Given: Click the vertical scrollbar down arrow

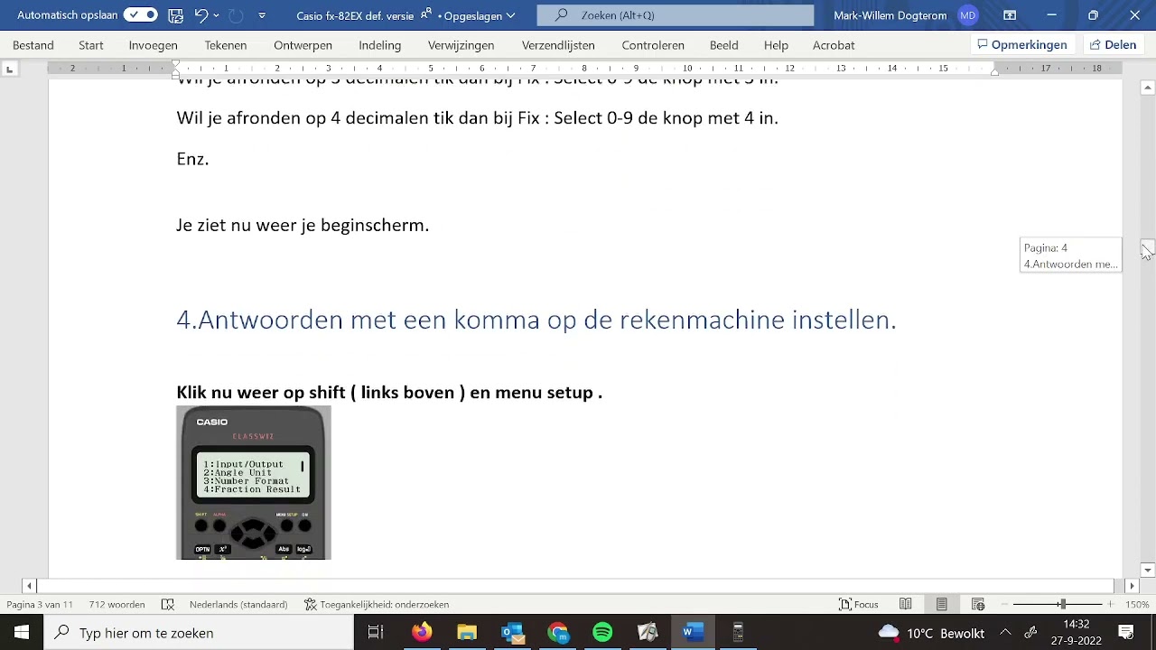Looking at the screenshot, I should pos(1147,570).
